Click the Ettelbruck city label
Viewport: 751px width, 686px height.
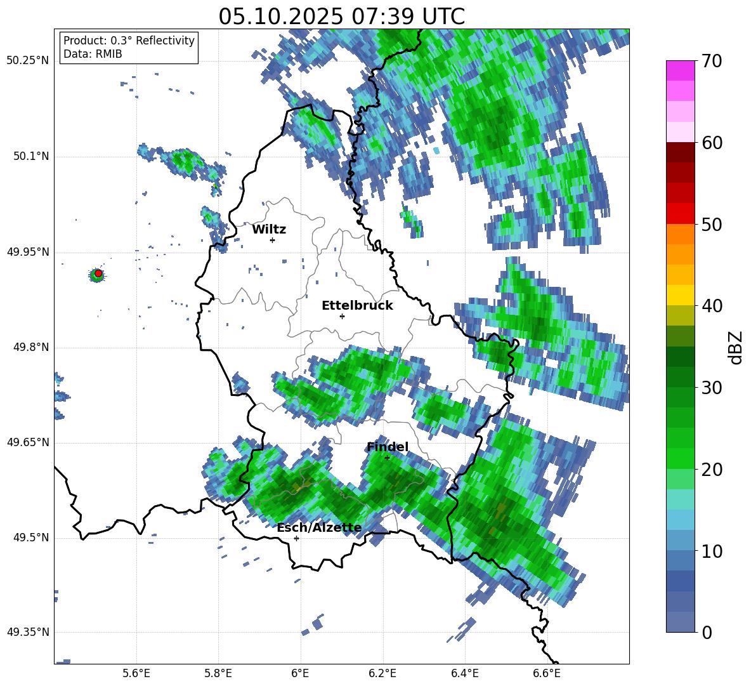click(x=357, y=306)
